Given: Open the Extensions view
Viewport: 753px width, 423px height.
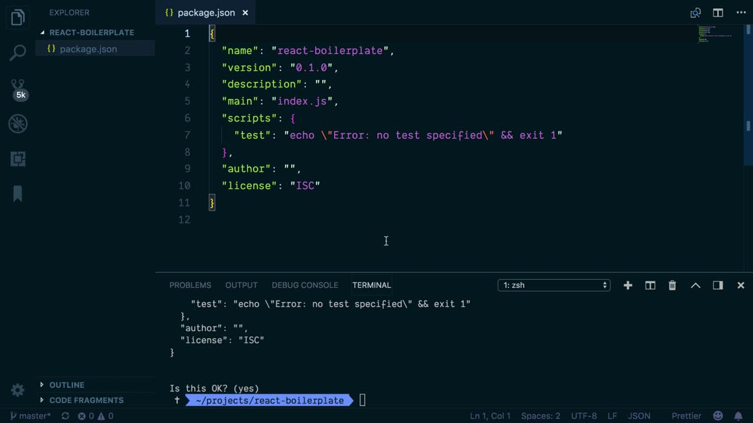Looking at the screenshot, I should 17,159.
